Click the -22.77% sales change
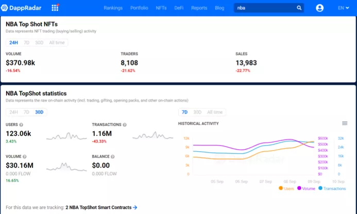Image resolution: width=357 pixels, height=214 pixels. pos(243,70)
